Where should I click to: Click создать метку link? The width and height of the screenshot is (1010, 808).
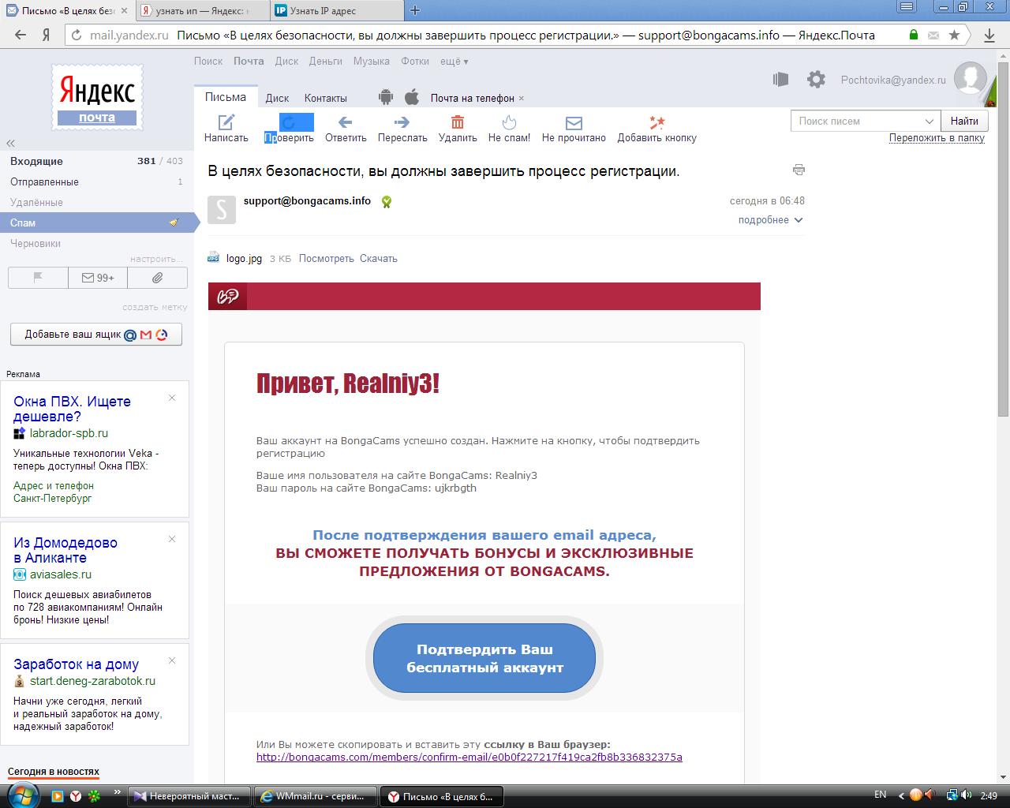point(155,307)
